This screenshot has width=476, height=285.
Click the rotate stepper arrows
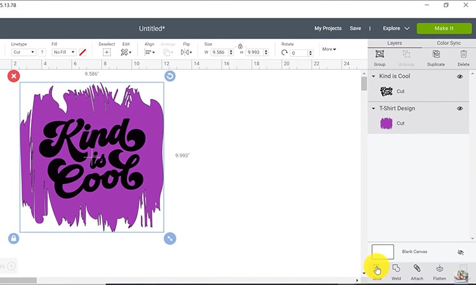(310, 53)
